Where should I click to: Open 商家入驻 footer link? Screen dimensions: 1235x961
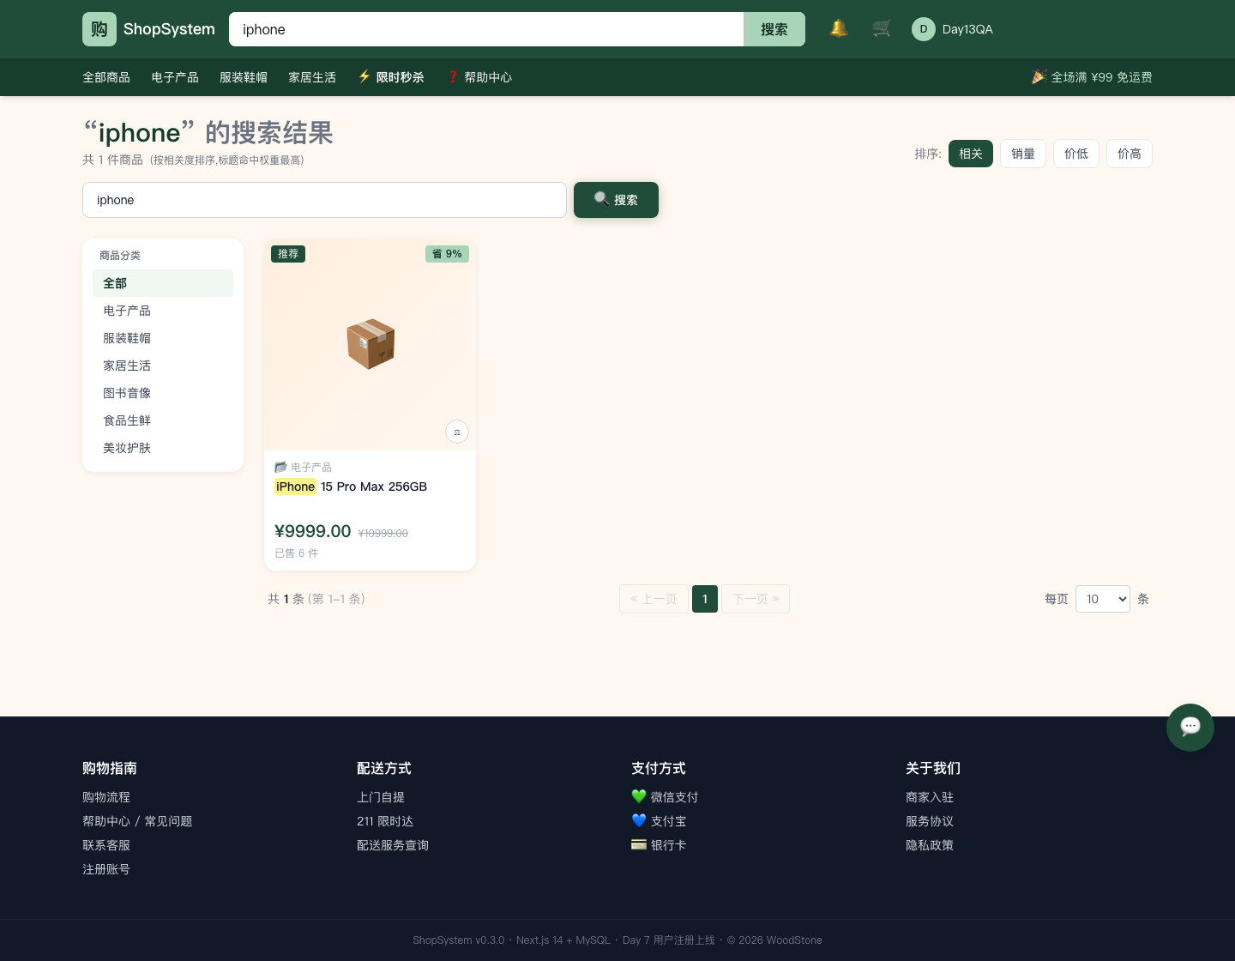point(930,797)
